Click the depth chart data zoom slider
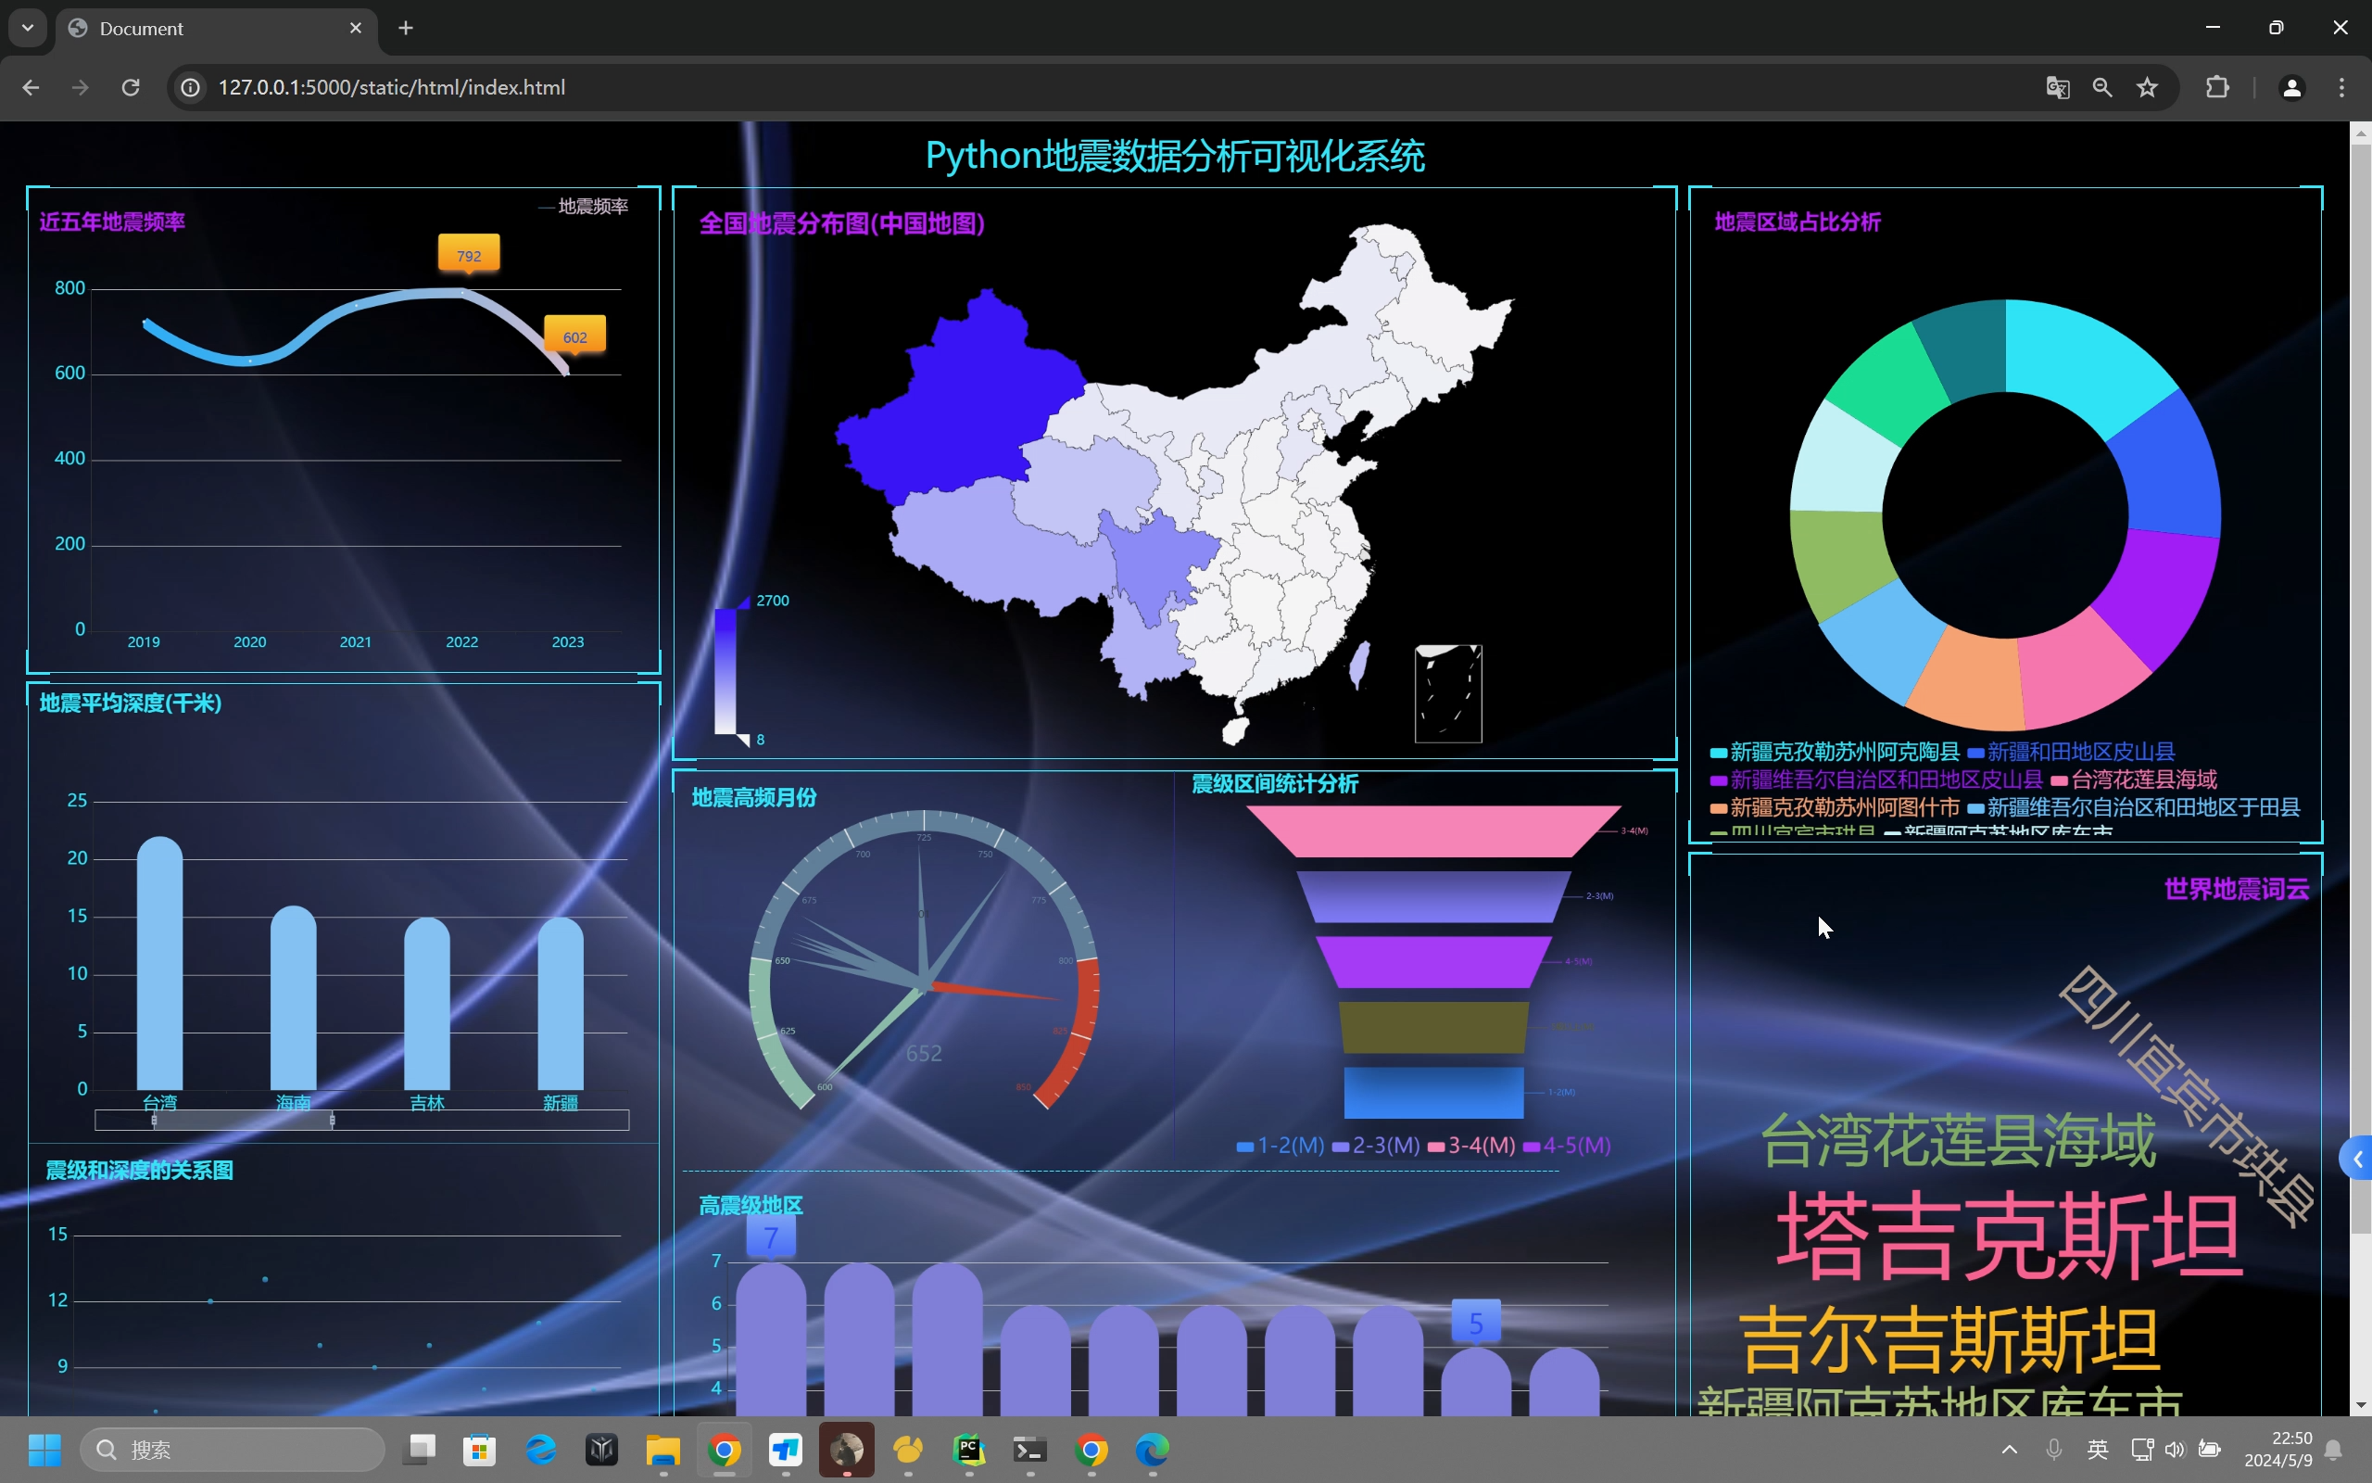 point(243,1120)
